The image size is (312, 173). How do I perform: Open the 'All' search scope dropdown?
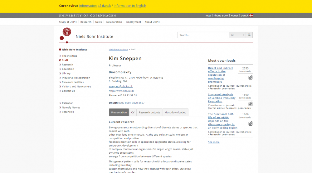pyautogui.click(x=237, y=35)
